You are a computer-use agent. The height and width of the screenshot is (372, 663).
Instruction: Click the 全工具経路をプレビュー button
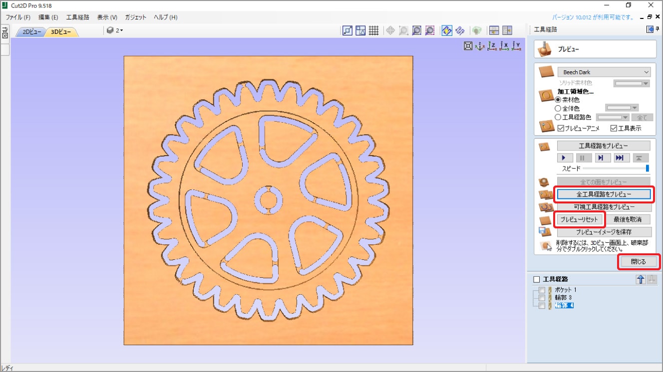point(604,194)
